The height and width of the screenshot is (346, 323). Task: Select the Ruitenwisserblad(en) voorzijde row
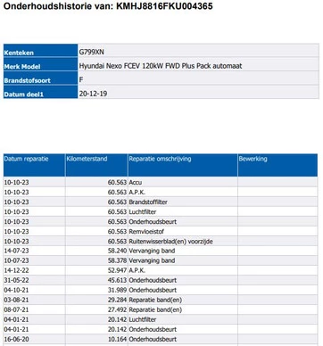(x=161, y=241)
